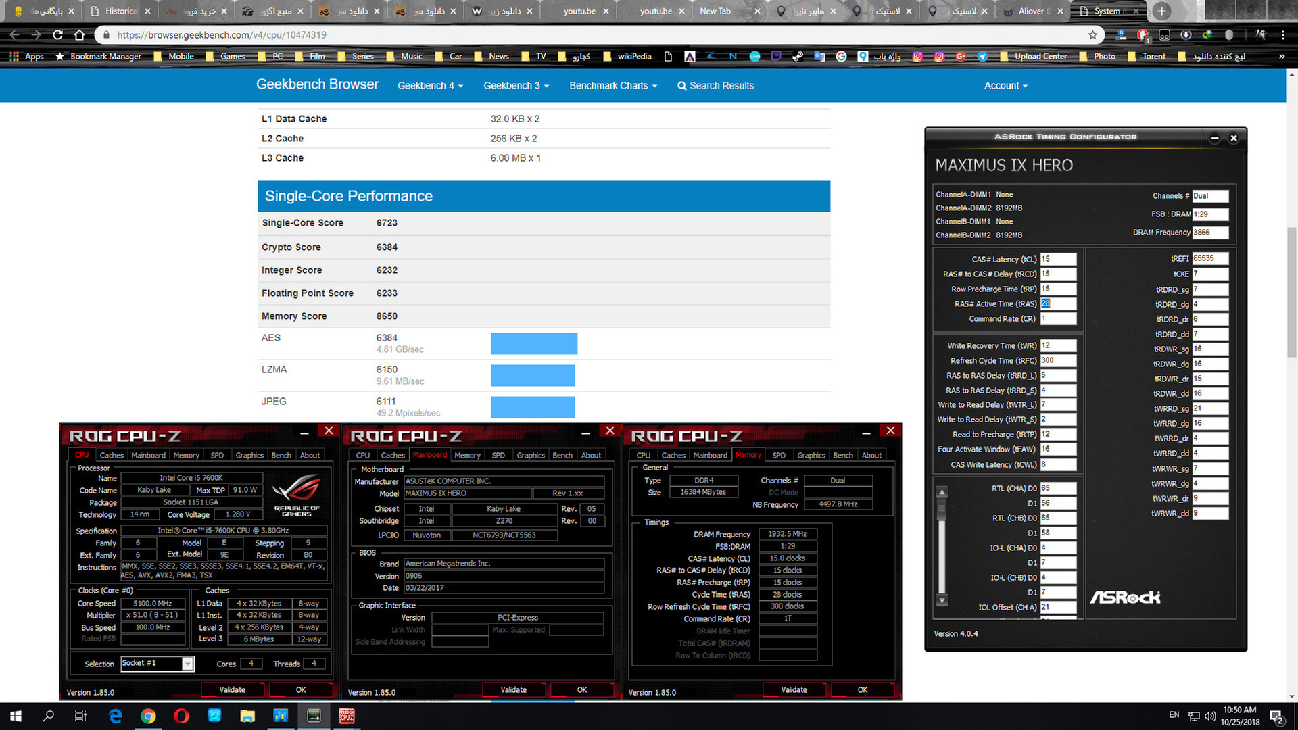The image size is (1298, 730).
Task: Open CPU tab in CPU-Z timings window
Action: [644, 455]
